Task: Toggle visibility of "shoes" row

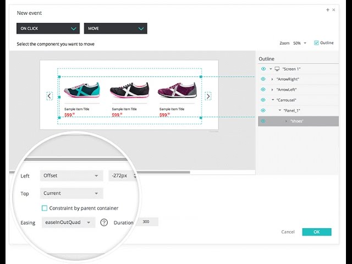Action: pyautogui.click(x=263, y=121)
